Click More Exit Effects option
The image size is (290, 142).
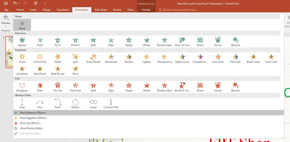pos(30,123)
